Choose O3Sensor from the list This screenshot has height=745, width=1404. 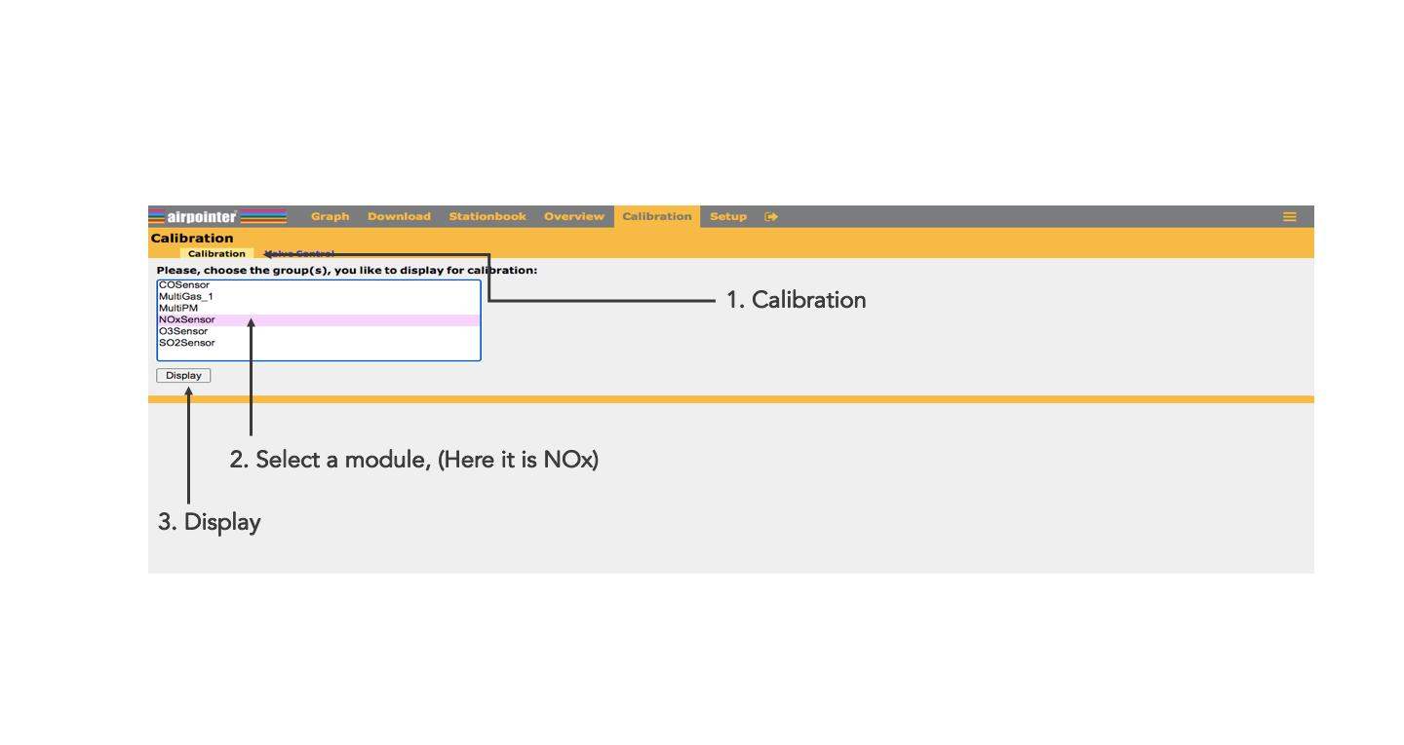click(183, 332)
